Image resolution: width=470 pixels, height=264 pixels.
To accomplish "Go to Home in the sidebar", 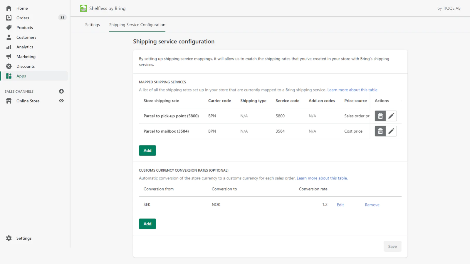I will [22, 8].
